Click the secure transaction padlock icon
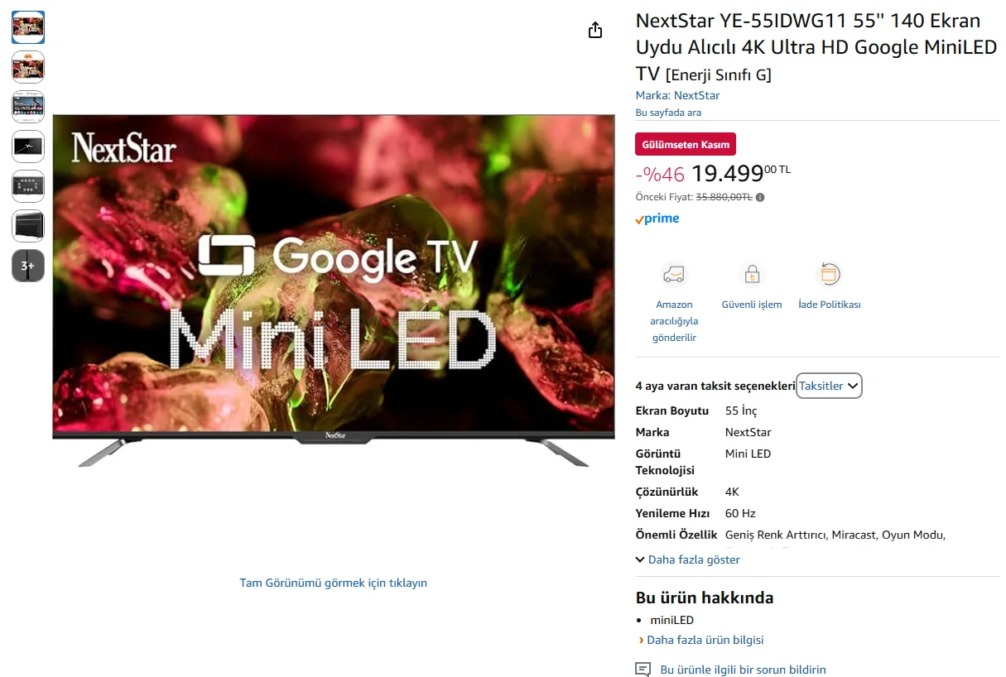 pyautogui.click(x=752, y=274)
